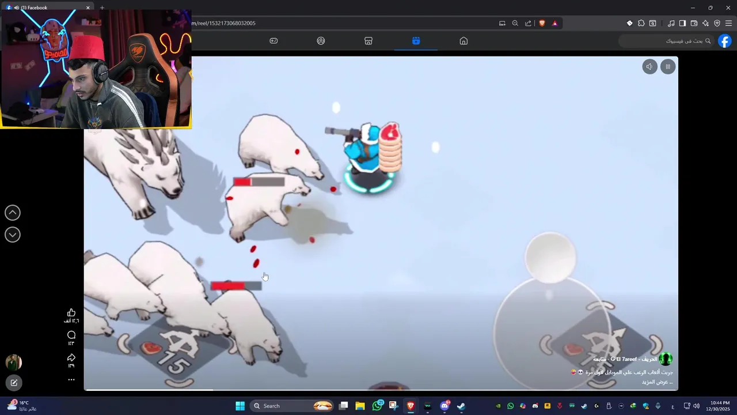737x415 pixels.
Task: Open the Facebook Gaming tab icon
Action: click(273, 41)
